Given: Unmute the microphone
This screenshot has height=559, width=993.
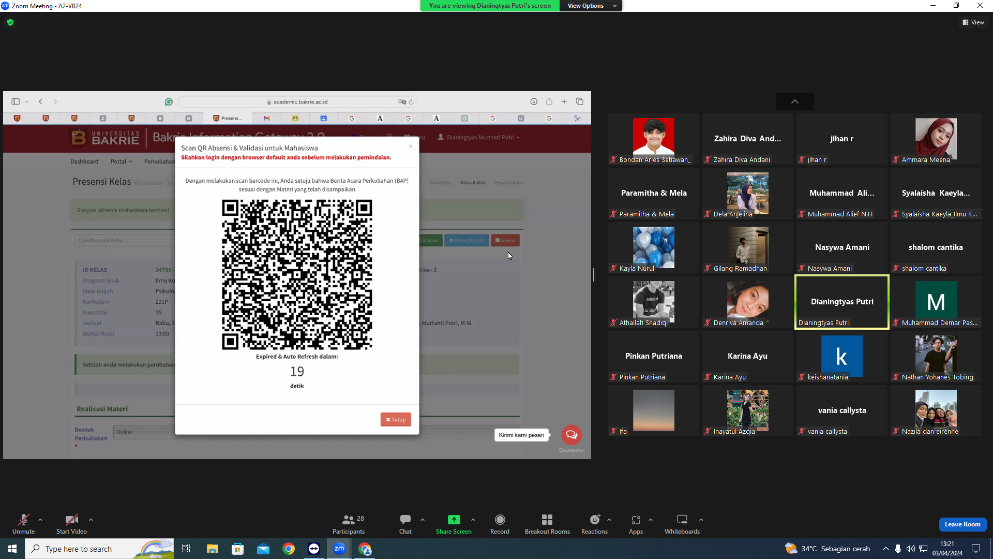Looking at the screenshot, I should (24, 524).
